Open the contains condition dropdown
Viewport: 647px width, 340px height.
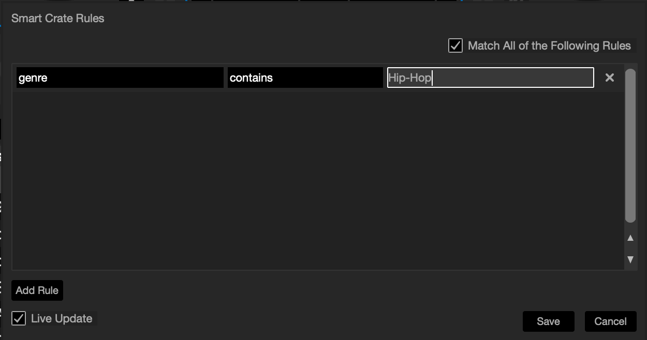coord(305,78)
